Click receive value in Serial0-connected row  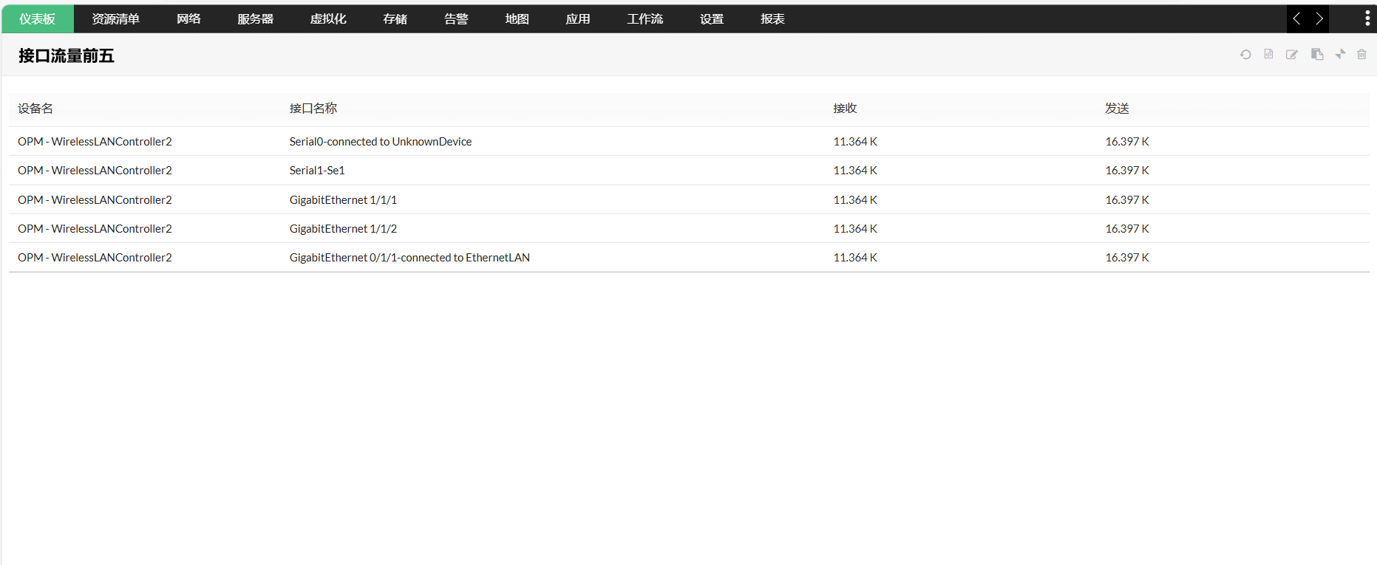pos(855,142)
